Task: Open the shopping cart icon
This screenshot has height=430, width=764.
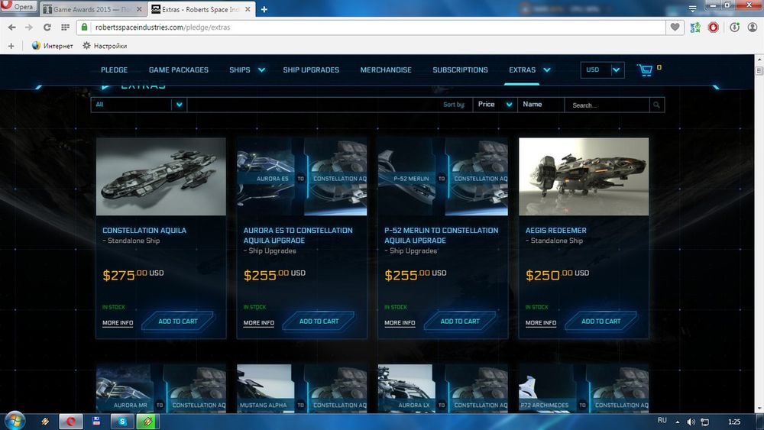Action: coord(645,70)
